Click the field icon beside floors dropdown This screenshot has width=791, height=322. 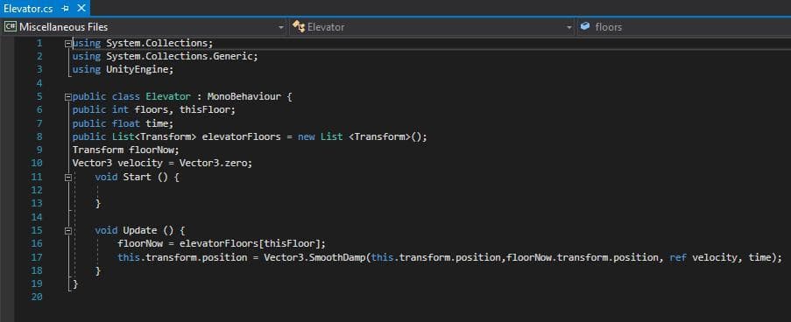coord(584,26)
